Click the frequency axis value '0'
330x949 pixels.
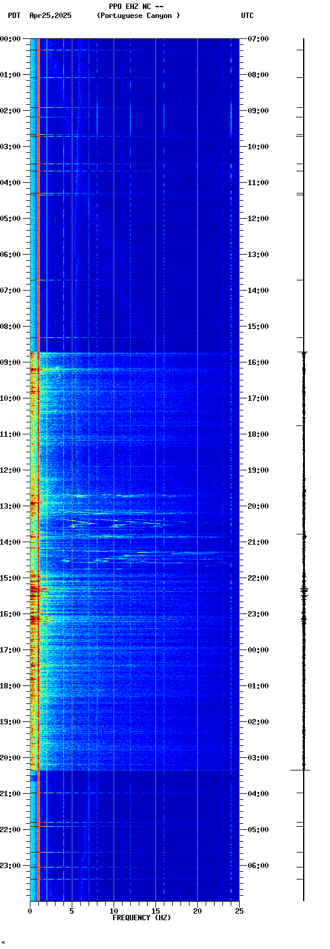(x=30, y=911)
